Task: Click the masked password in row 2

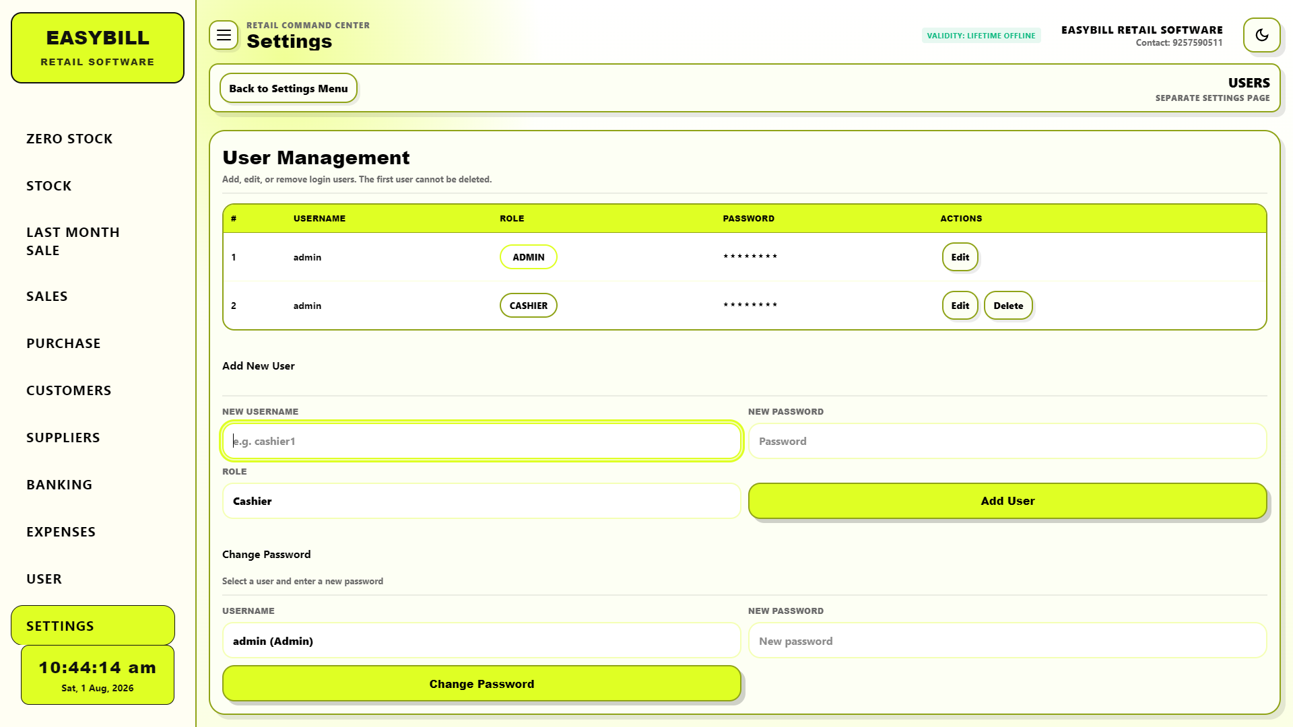Action: (x=750, y=306)
